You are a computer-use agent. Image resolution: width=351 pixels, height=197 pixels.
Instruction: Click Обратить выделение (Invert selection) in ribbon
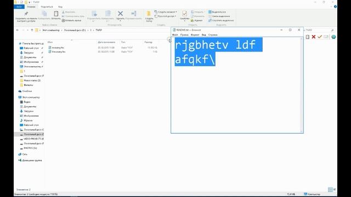tap(221, 20)
